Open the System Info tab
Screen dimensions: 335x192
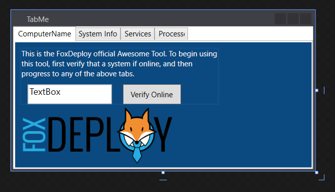[98, 34]
